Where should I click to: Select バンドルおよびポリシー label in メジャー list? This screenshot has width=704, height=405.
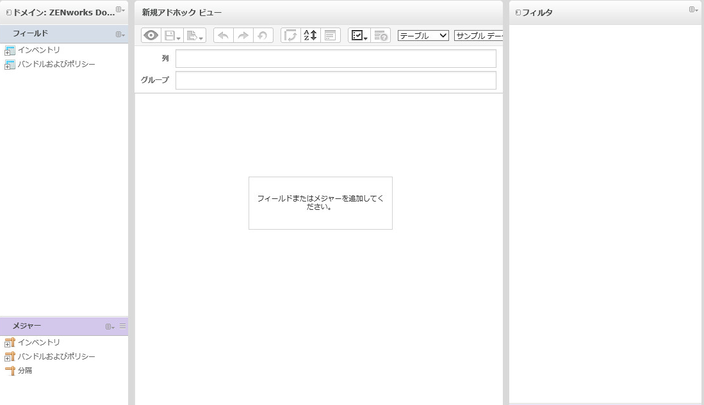click(56, 356)
